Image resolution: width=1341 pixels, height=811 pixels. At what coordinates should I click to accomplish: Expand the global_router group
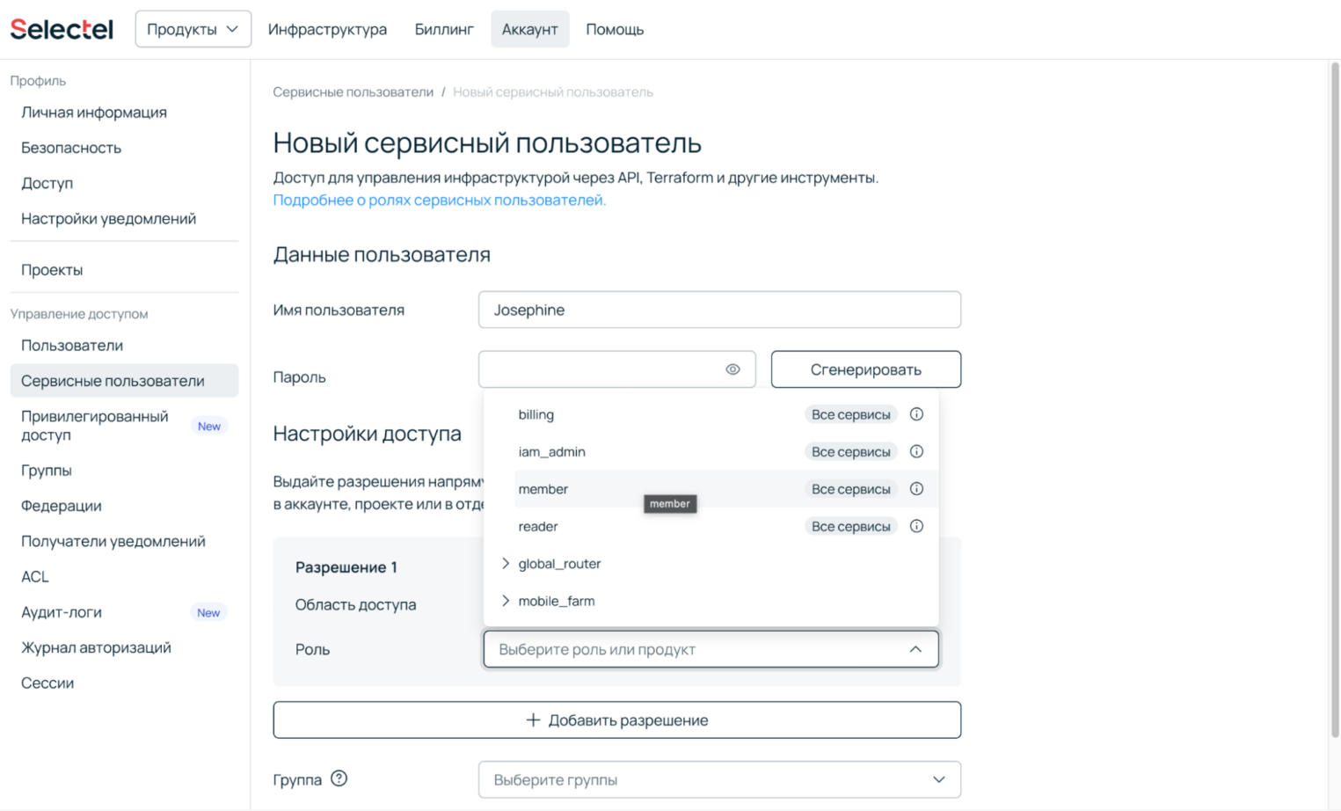pos(505,564)
